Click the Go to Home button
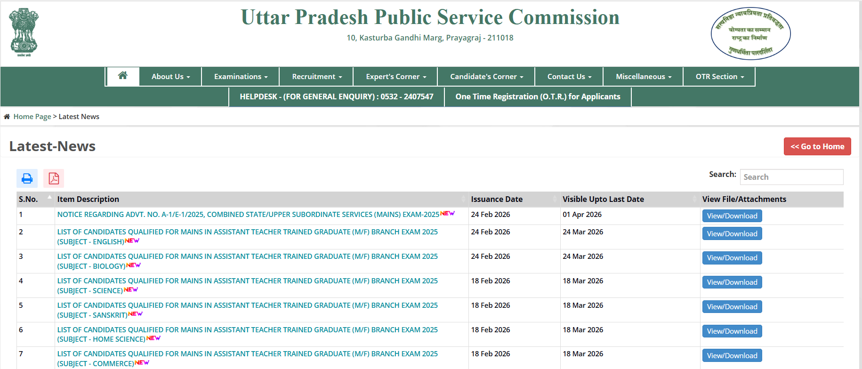Screen dimensions: 862x369 817,146
